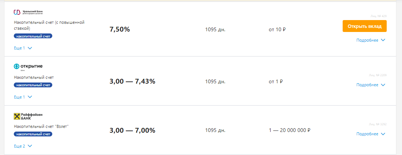Viewport: 402px width, 155px height.
Task: Click the 3,00 — 7,00% rate range
Action: point(132,130)
